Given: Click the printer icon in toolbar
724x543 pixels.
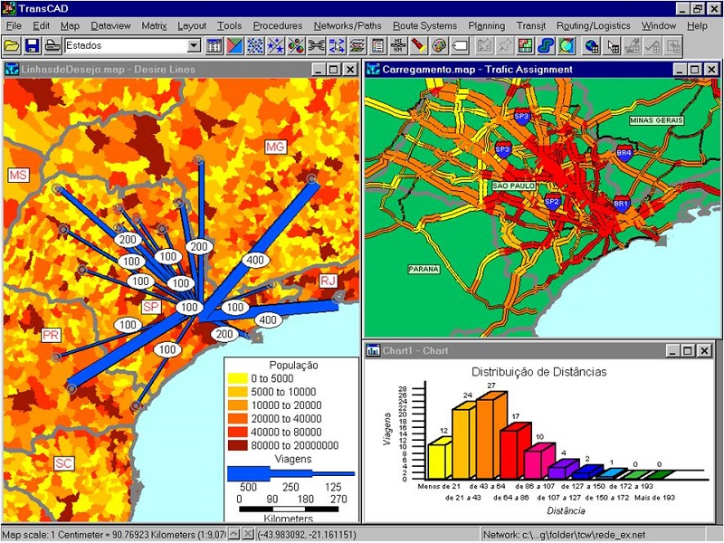Looking at the screenshot, I should point(52,46).
